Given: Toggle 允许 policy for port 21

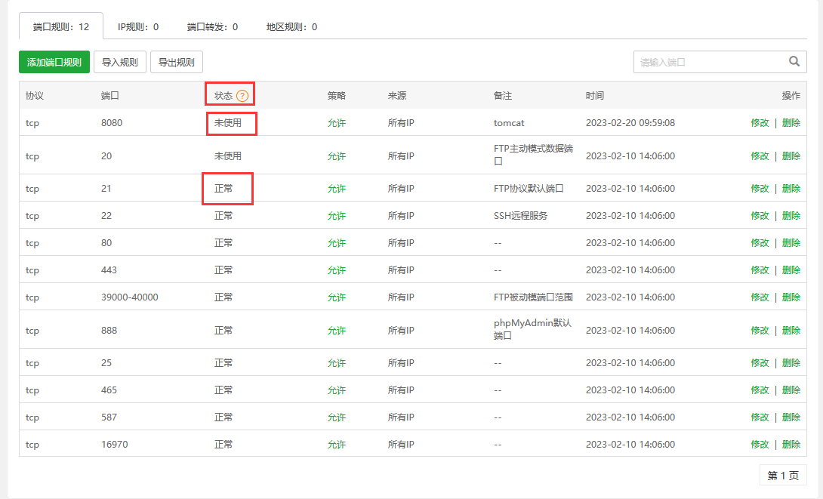Looking at the screenshot, I should tap(336, 189).
